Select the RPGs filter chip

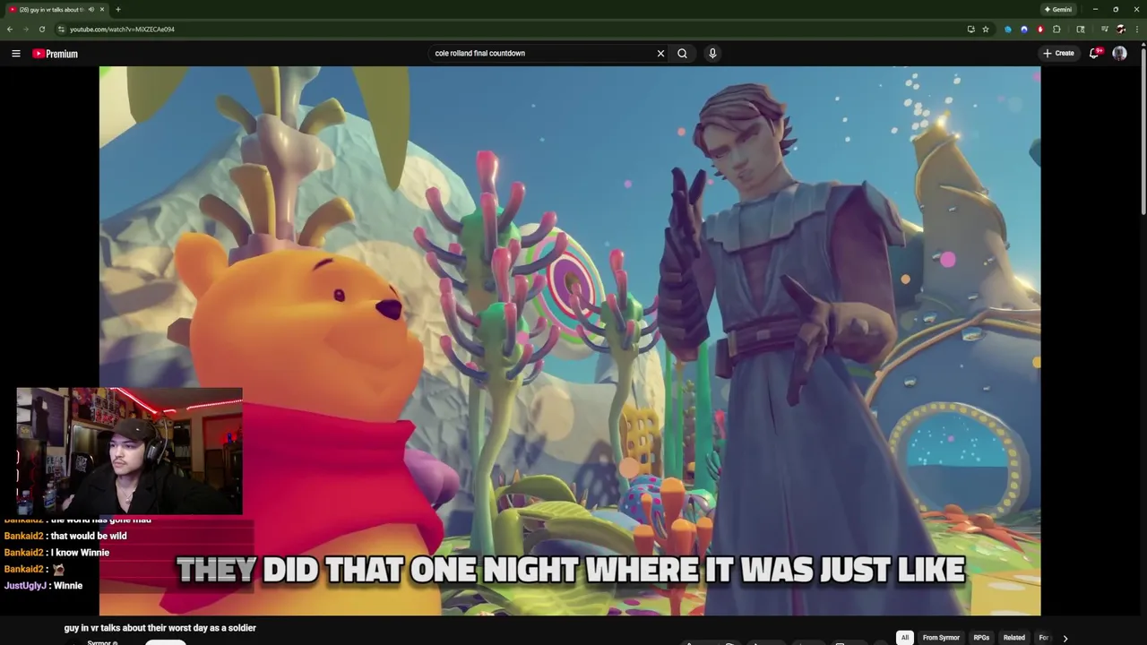pos(981,638)
